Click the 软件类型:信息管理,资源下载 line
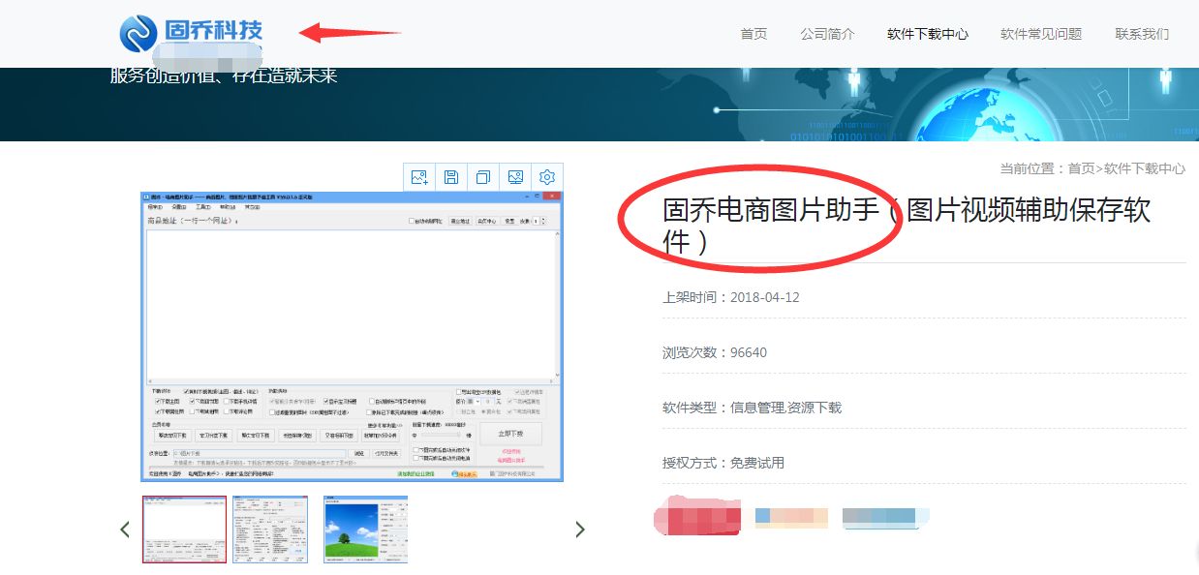 pos(753,408)
